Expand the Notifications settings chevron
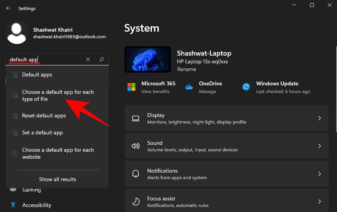The height and width of the screenshot is (212, 337). click(x=319, y=174)
